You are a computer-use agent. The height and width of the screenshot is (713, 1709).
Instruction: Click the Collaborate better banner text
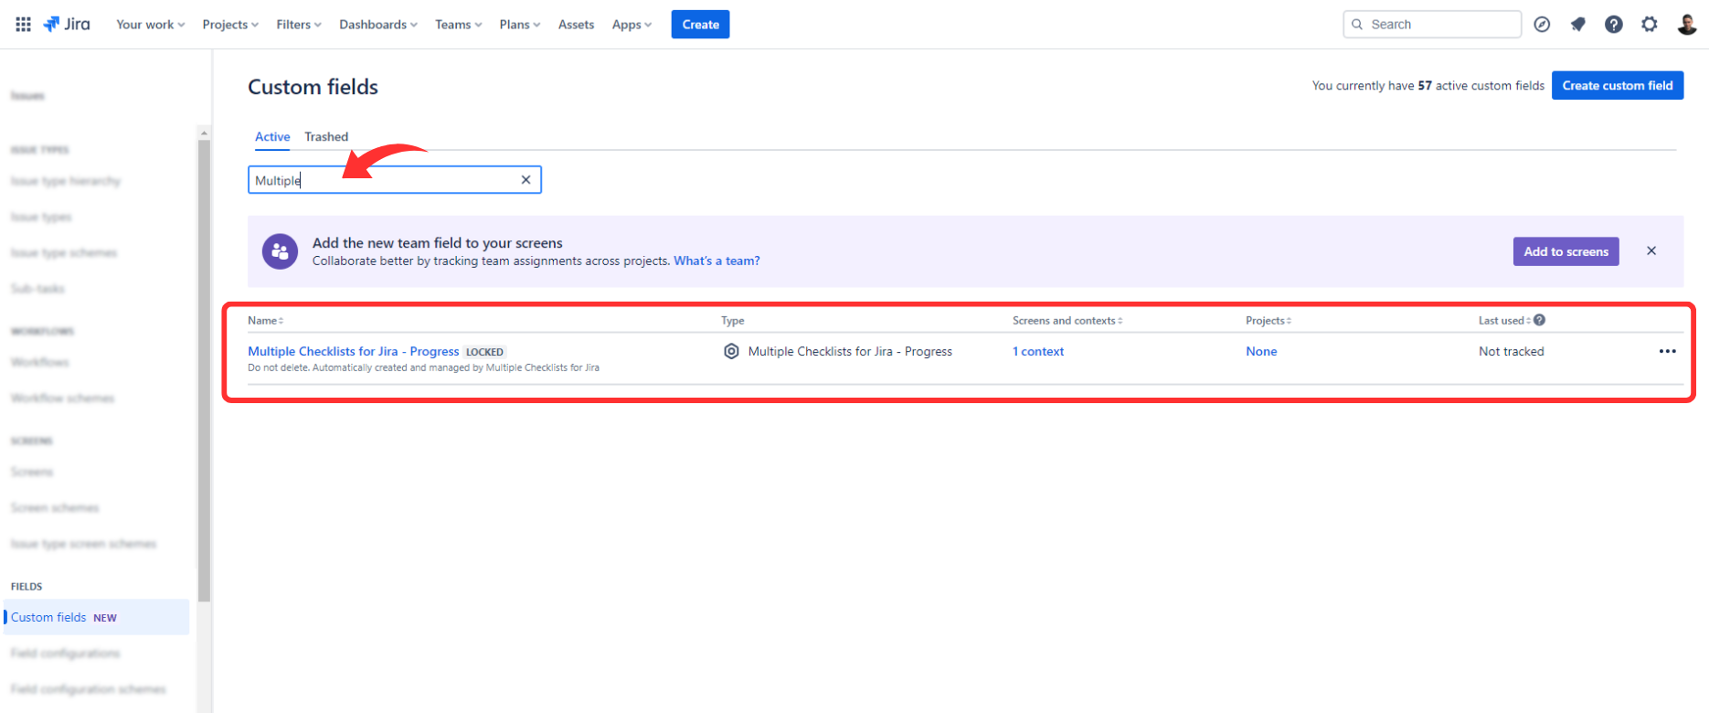click(492, 261)
